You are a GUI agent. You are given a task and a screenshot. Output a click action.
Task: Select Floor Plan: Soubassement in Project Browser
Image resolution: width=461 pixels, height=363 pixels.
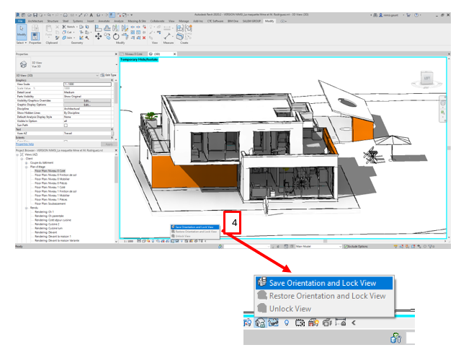click(51, 203)
